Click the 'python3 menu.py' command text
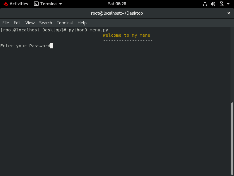This screenshot has height=176, width=234. [88, 30]
